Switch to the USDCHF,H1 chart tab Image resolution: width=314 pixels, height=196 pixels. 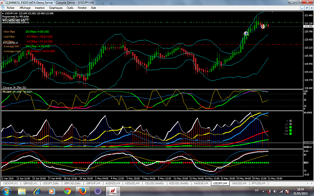(11, 183)
